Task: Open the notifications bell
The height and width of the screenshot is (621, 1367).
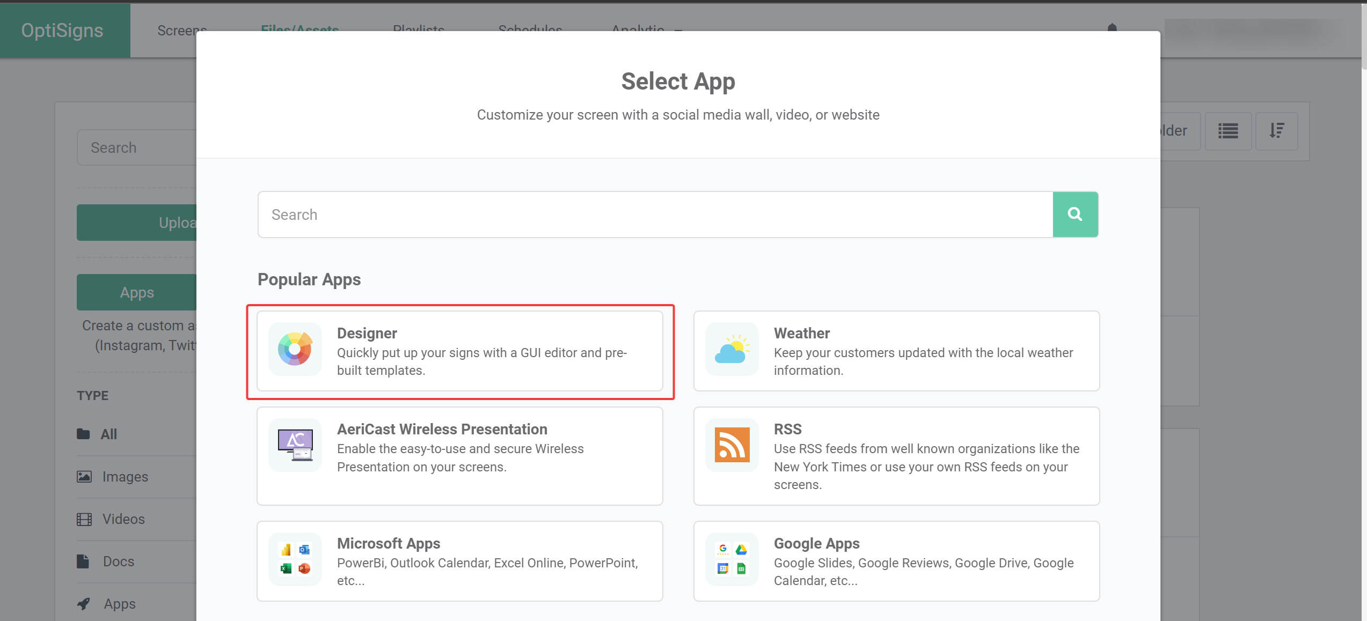Action: [x=1112, y=28]
